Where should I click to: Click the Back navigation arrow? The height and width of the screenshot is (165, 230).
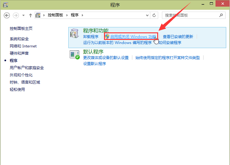[x=7, y=15]
